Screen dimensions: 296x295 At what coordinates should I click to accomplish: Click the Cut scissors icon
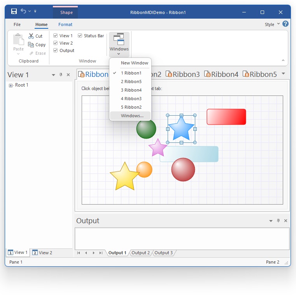(31, 36)
